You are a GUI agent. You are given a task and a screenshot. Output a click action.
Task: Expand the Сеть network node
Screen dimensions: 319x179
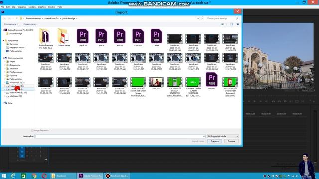3,103
